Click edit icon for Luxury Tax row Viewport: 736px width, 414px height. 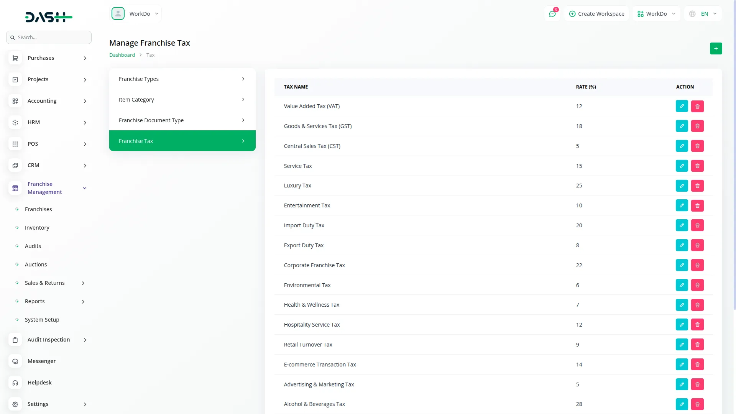click(x=682, y=186)
